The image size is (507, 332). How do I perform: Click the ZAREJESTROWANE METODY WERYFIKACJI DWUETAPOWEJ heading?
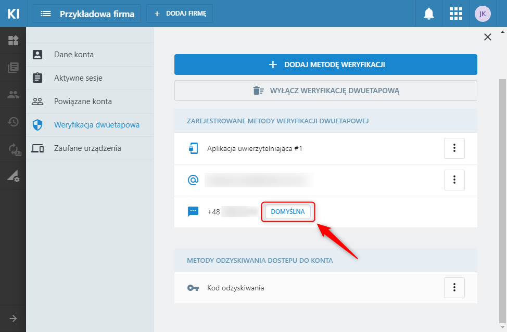tap(278, 121)
